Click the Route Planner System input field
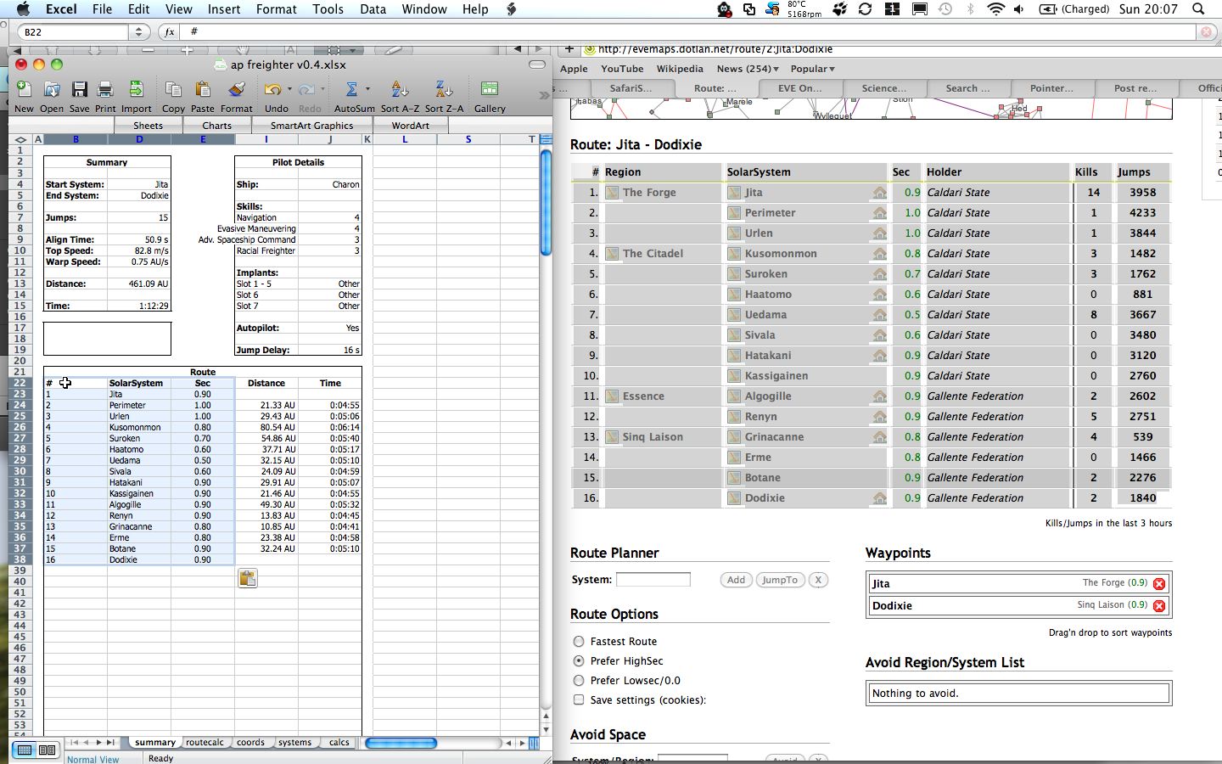The height and width of the screenshot is (764, 1222). point(653,580)
